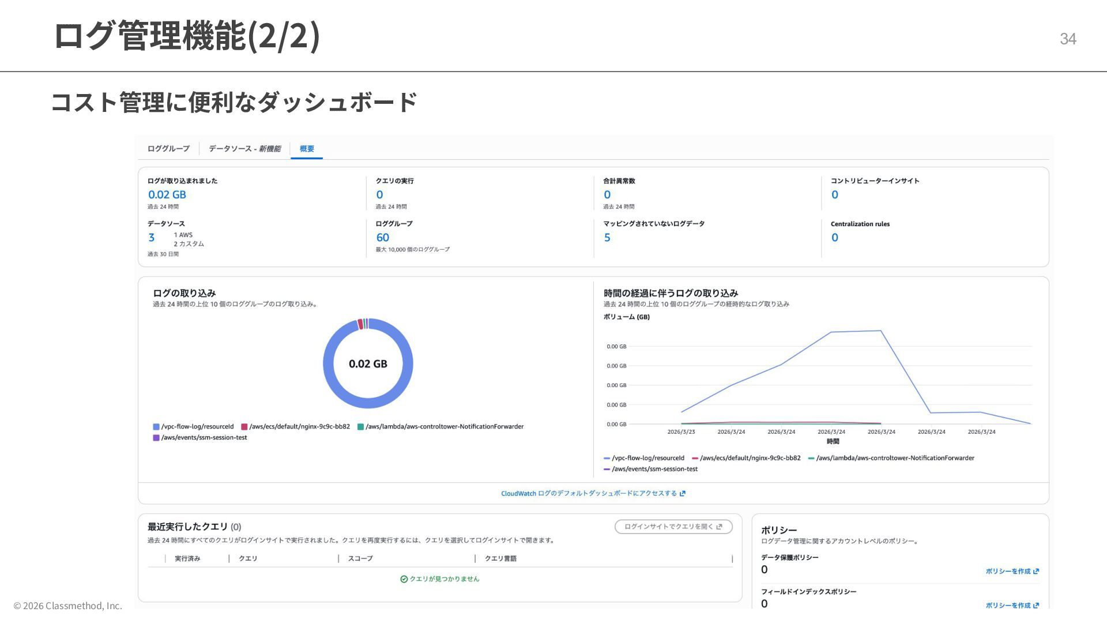Click teal NotificationForwarder legend swatch under donut
The height and width of the screenshot is (623, 1107).
coord(361,427)
